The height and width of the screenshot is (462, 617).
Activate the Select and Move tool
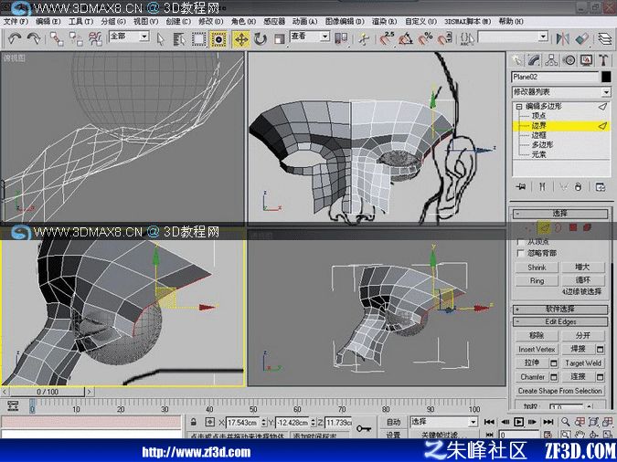click(x=241, y=39)
